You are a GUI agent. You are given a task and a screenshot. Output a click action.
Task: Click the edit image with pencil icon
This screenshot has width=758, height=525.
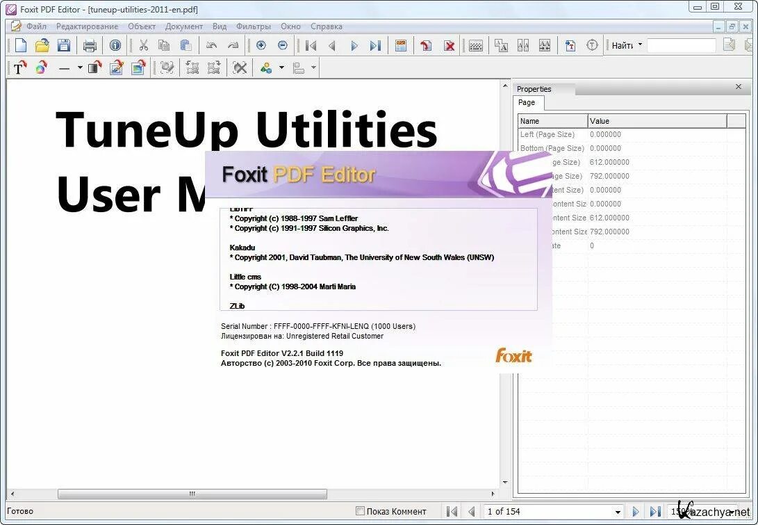[116, 67]
